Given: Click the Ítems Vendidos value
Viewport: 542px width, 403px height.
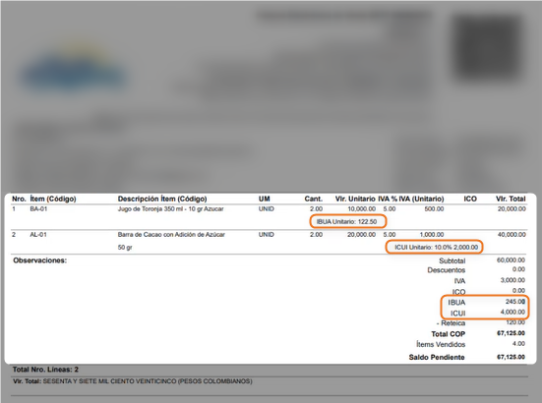Looking at the screenshot, I should click(x=518, y=344).
